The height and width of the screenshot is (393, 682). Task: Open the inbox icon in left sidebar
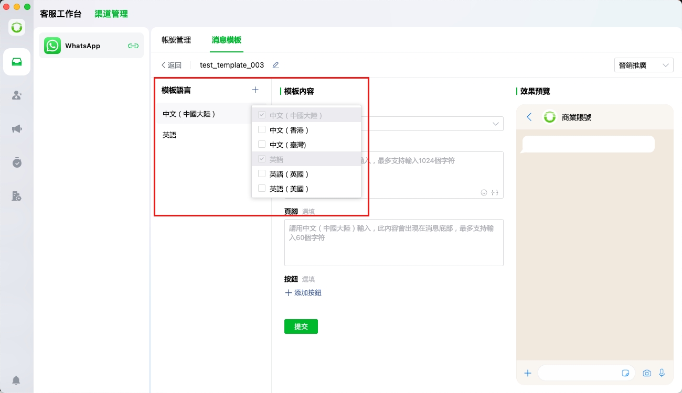17,62
